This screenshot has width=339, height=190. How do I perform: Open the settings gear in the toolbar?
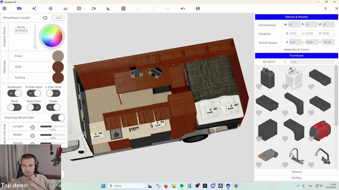[5, 8]
